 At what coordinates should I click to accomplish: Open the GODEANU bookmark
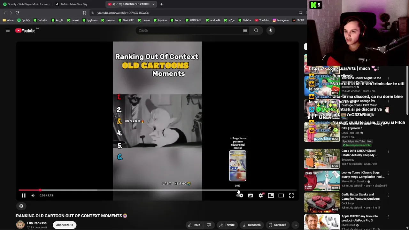point(194,20)
